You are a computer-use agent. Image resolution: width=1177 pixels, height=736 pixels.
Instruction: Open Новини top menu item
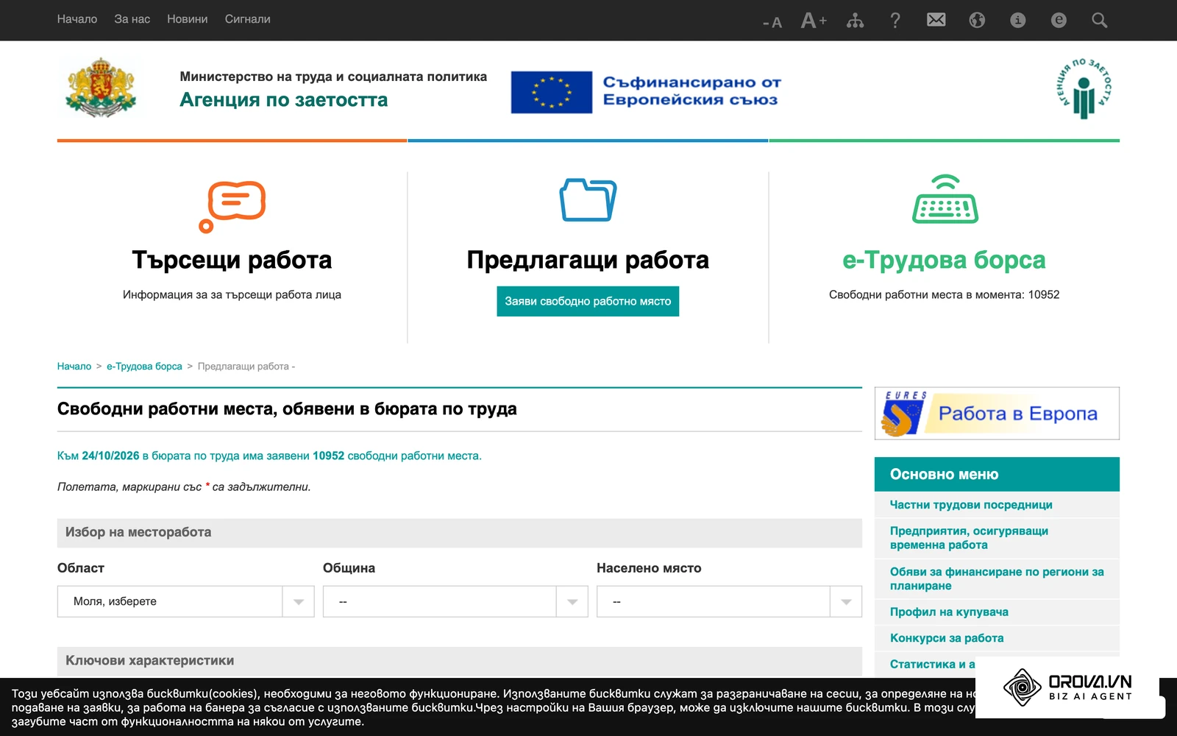point(188,19)
